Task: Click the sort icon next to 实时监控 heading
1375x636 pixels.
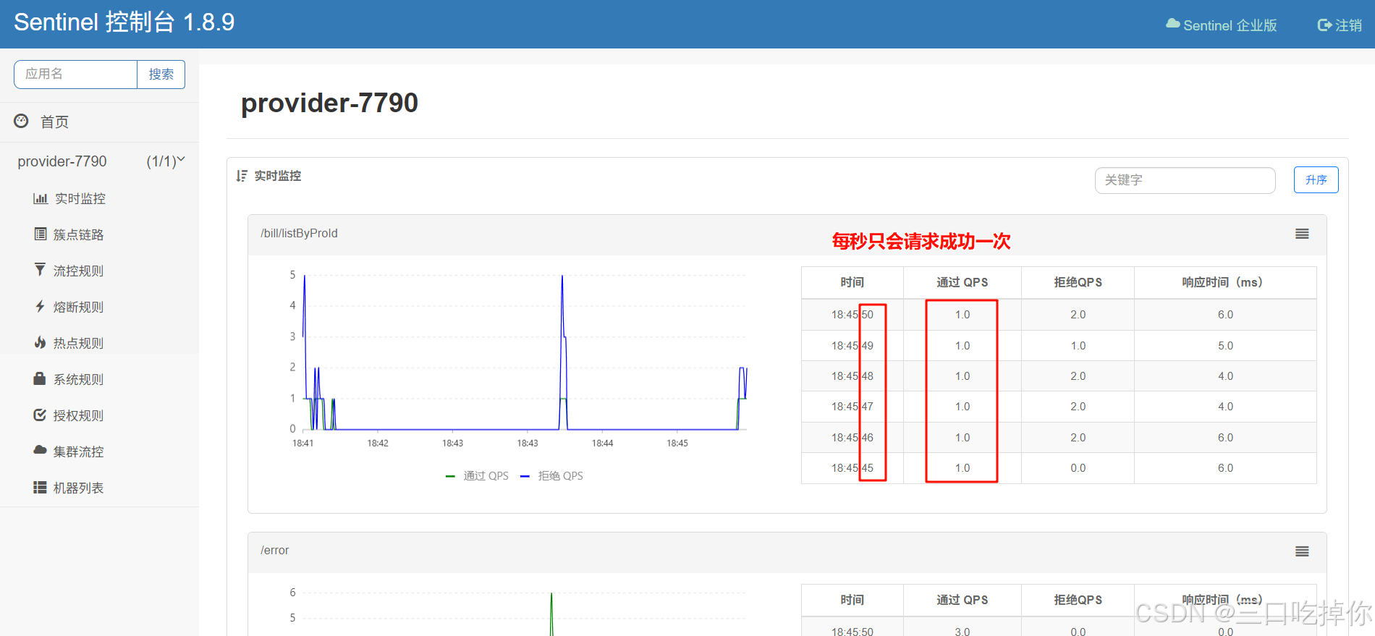Action: (x=242, y=176)
